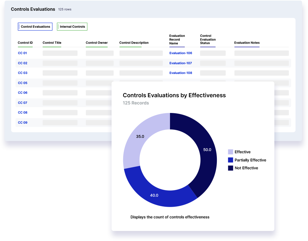308x241 pixels.
Task: Click the Control Evaluation Status column header
Action: click(208, 40)
